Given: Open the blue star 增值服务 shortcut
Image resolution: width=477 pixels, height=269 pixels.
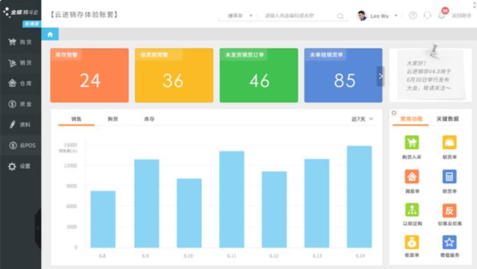Looking at the screenshot, I should pyautogui.click(x=449, y=243).
